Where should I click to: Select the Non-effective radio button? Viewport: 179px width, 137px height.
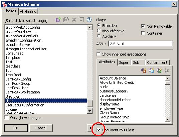click(x=99, y=31)
